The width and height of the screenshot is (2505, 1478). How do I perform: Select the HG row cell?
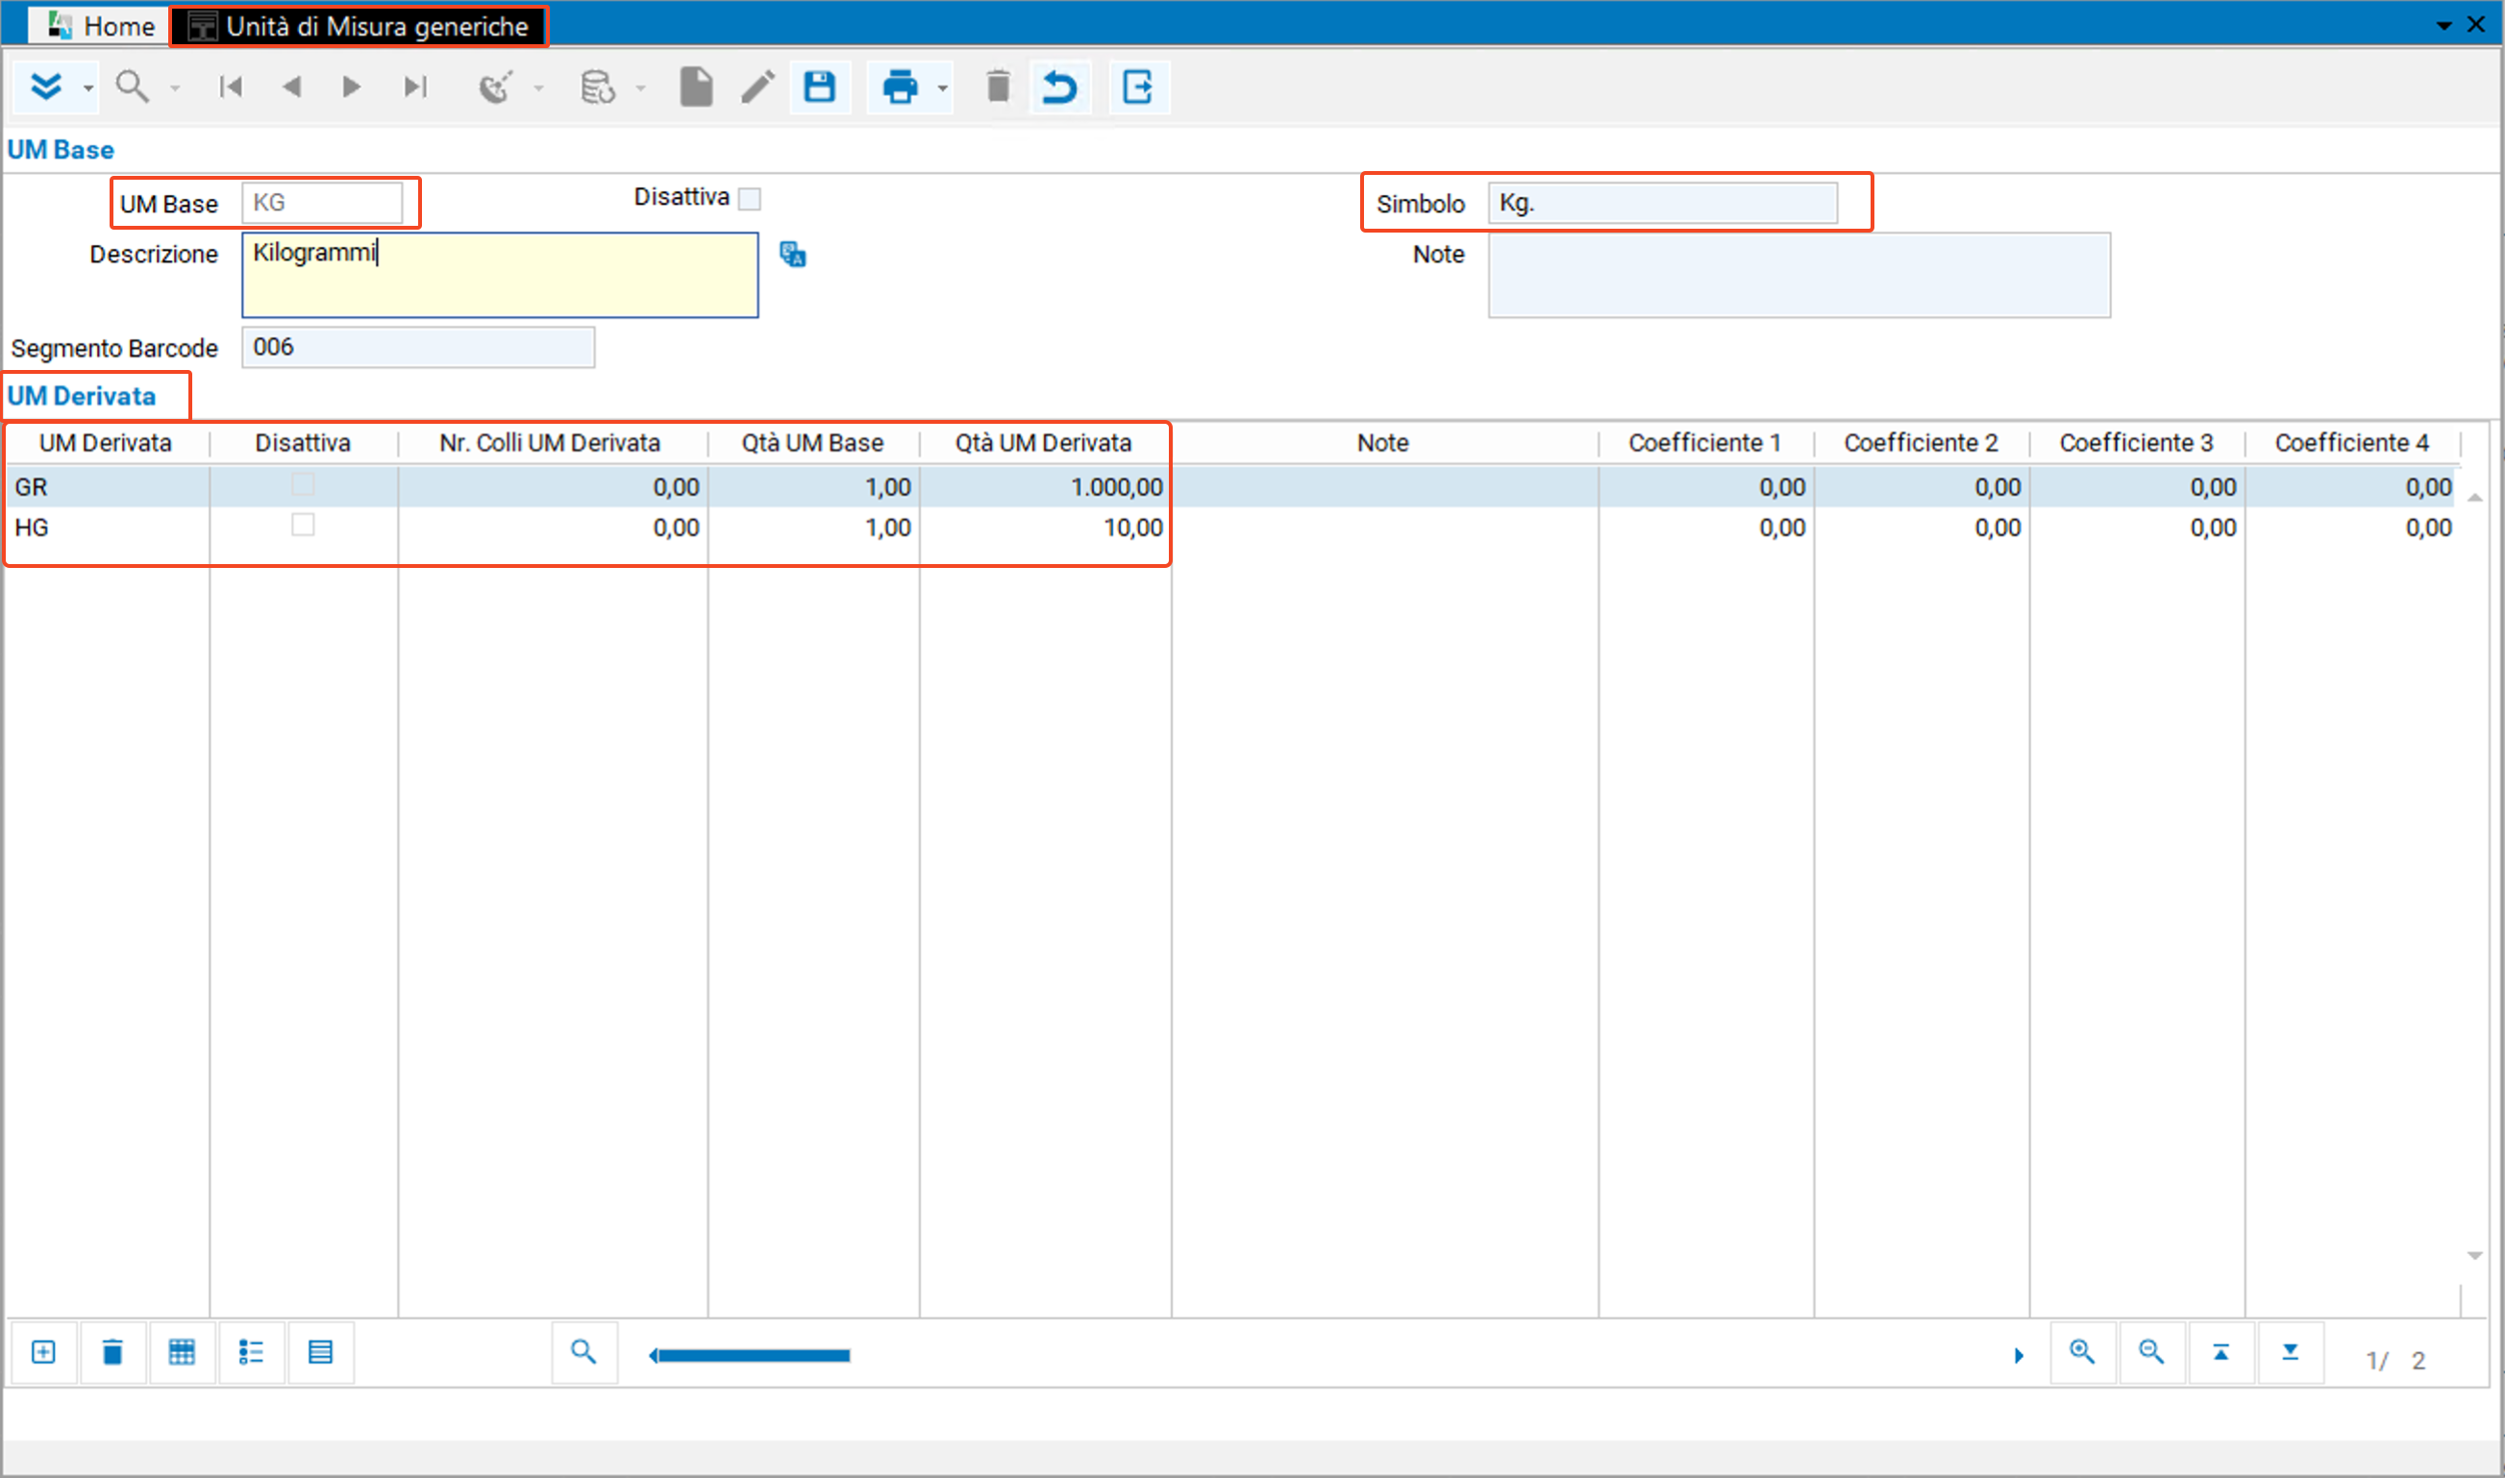coord(108,527)
